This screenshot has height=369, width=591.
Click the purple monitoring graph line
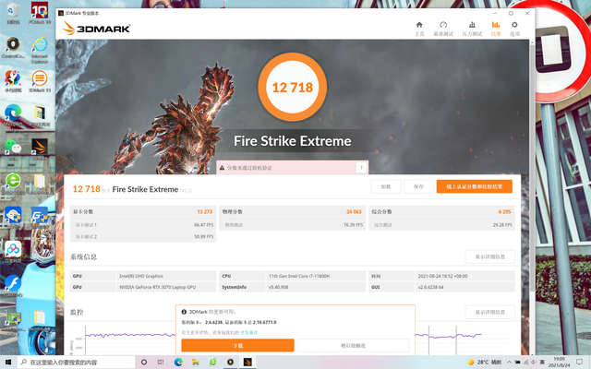coord(128,334)
